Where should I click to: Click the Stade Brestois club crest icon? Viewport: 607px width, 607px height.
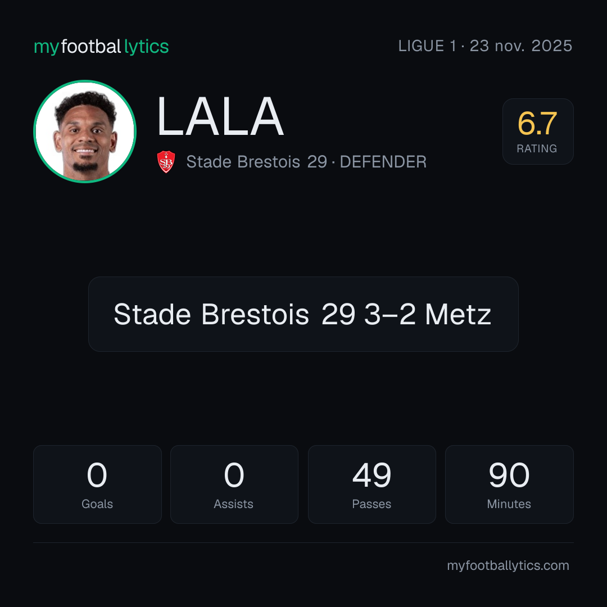pyautogui.click(x=166, y=162)
